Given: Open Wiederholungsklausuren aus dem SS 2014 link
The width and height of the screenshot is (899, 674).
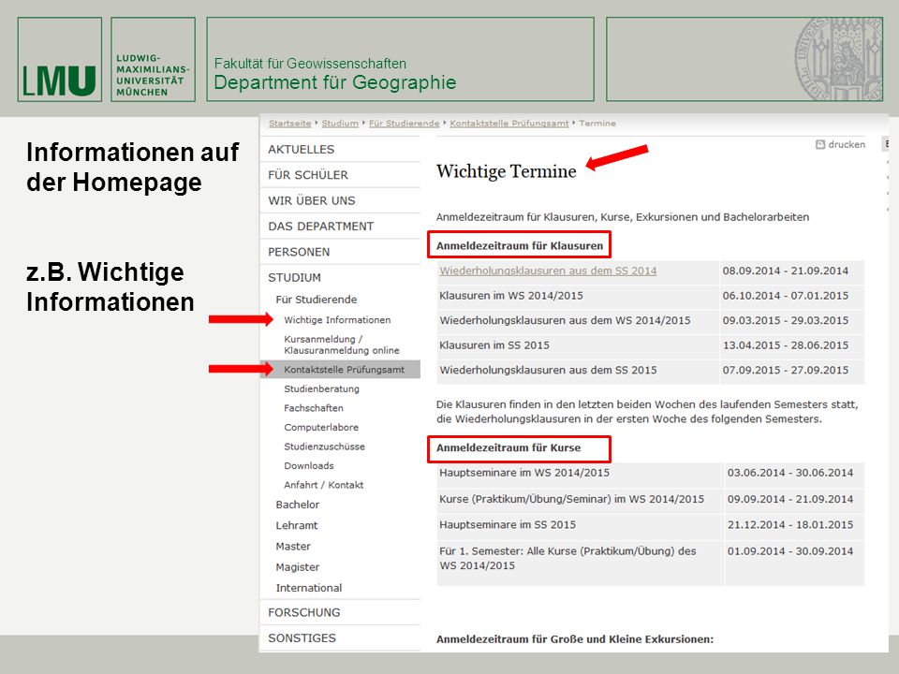Looking at the screenshot, I should (x=548, y=271).
